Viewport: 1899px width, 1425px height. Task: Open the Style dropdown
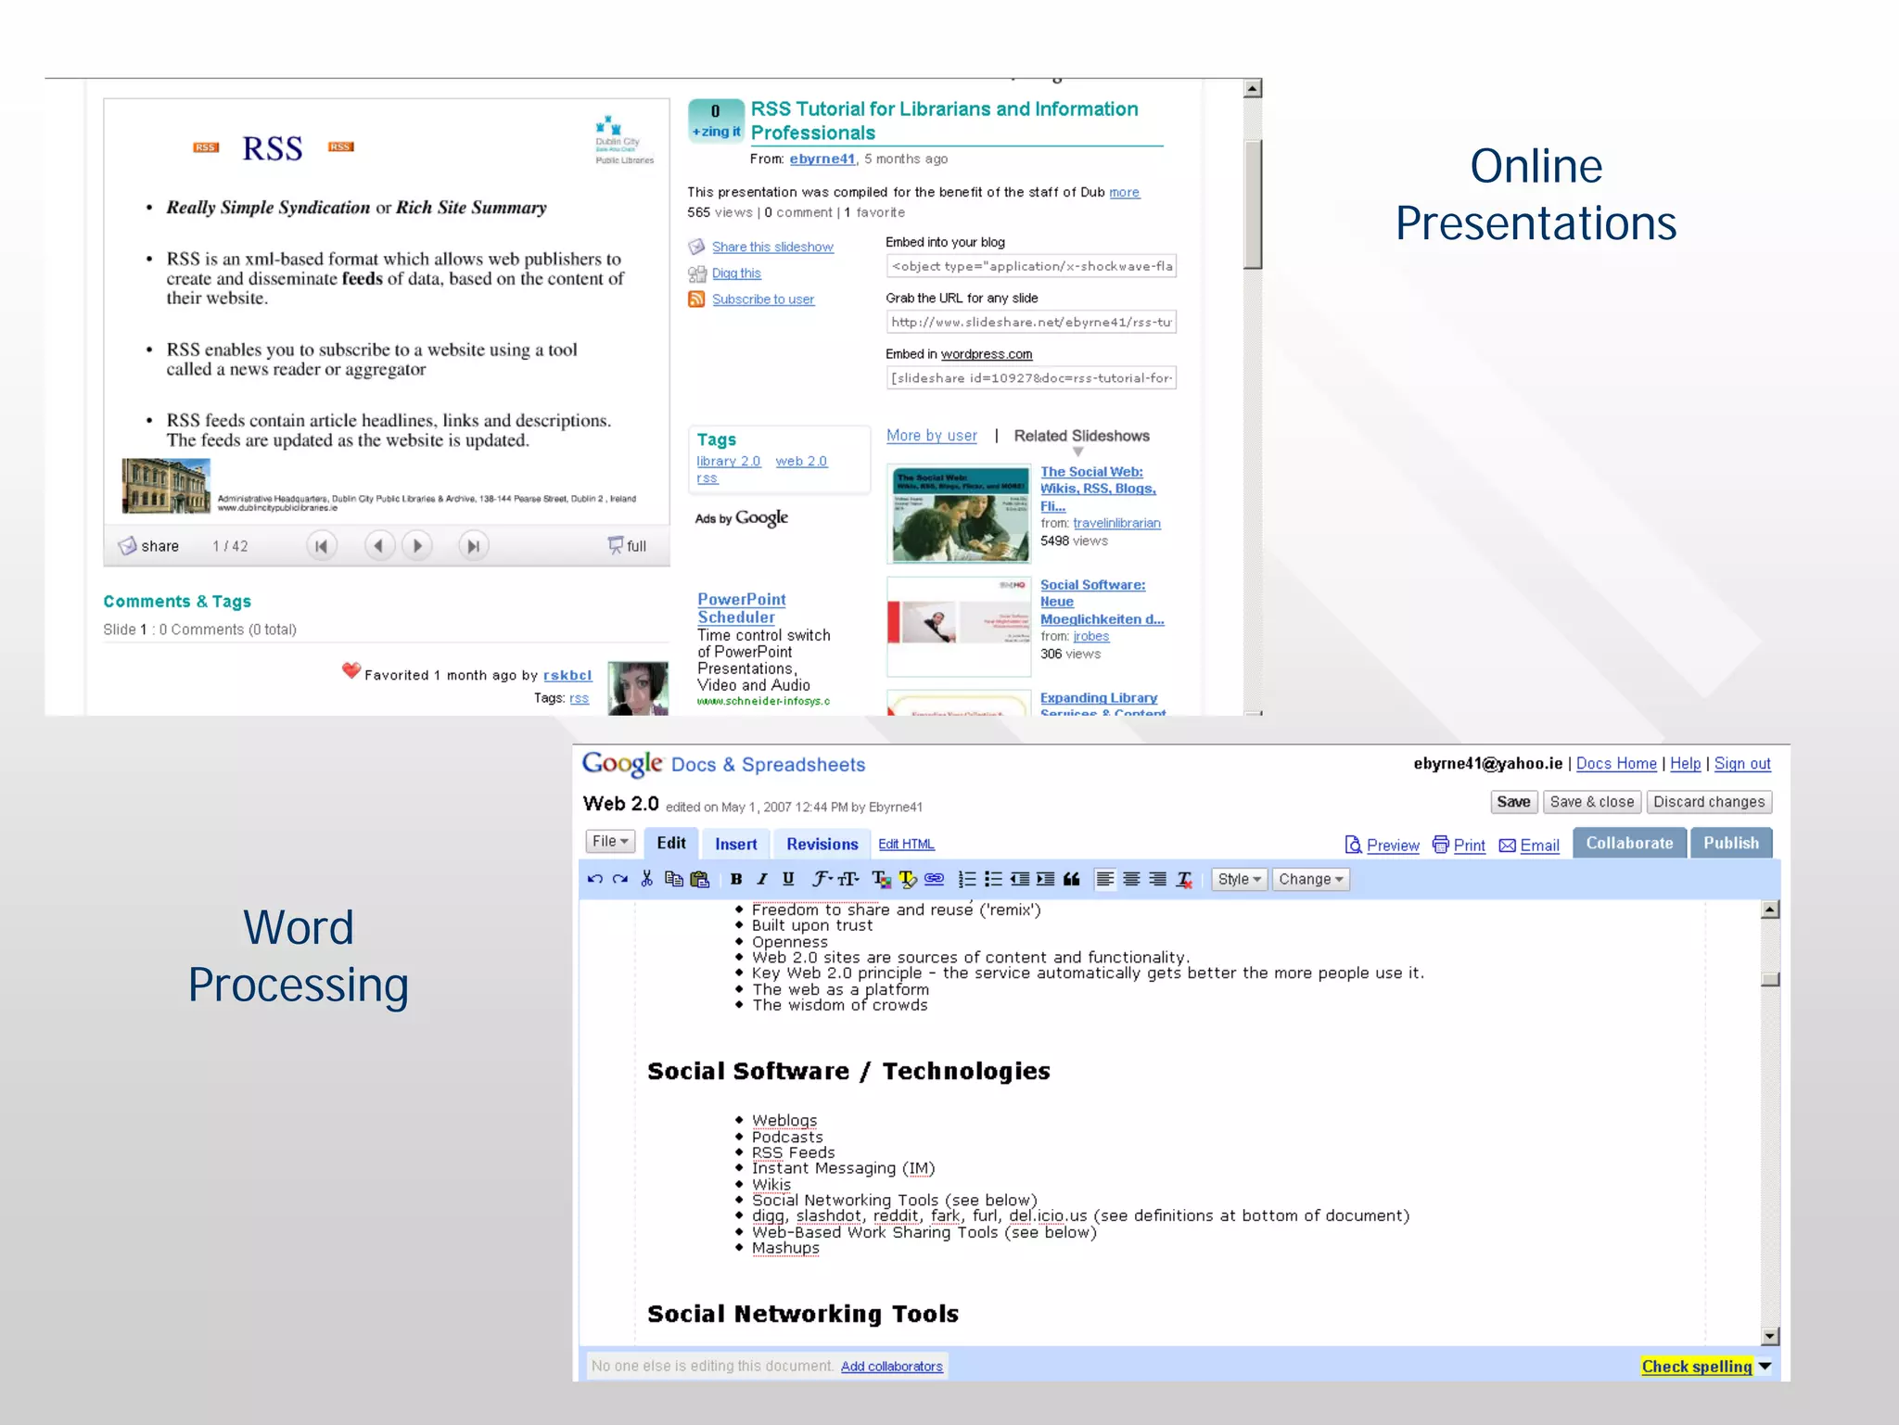[x=1239, y=879]
